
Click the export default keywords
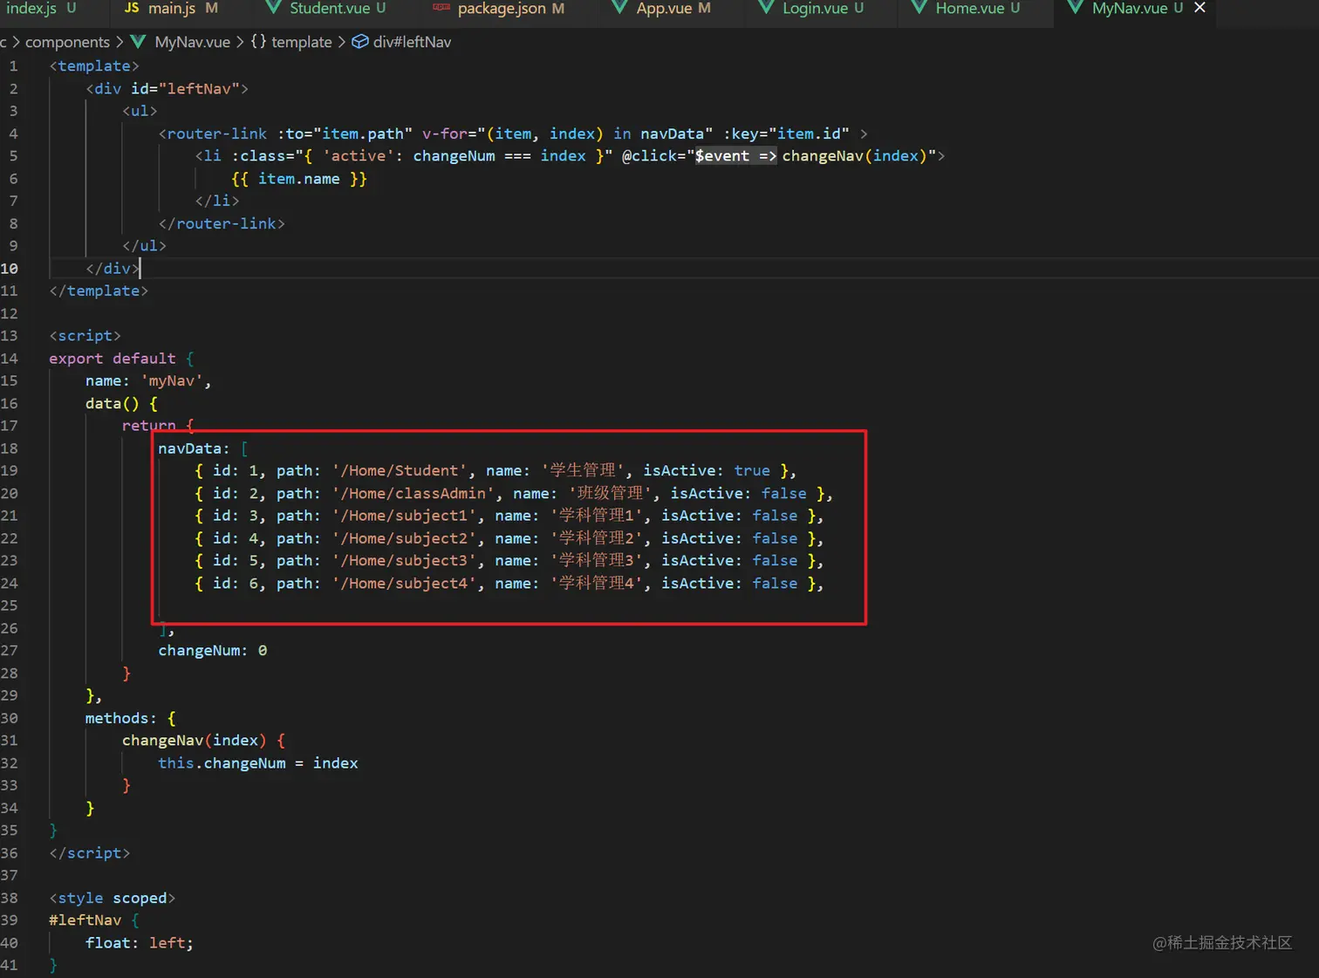113,359
